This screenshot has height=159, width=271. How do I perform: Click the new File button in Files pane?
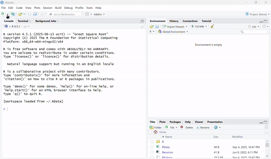pos(171,127)
